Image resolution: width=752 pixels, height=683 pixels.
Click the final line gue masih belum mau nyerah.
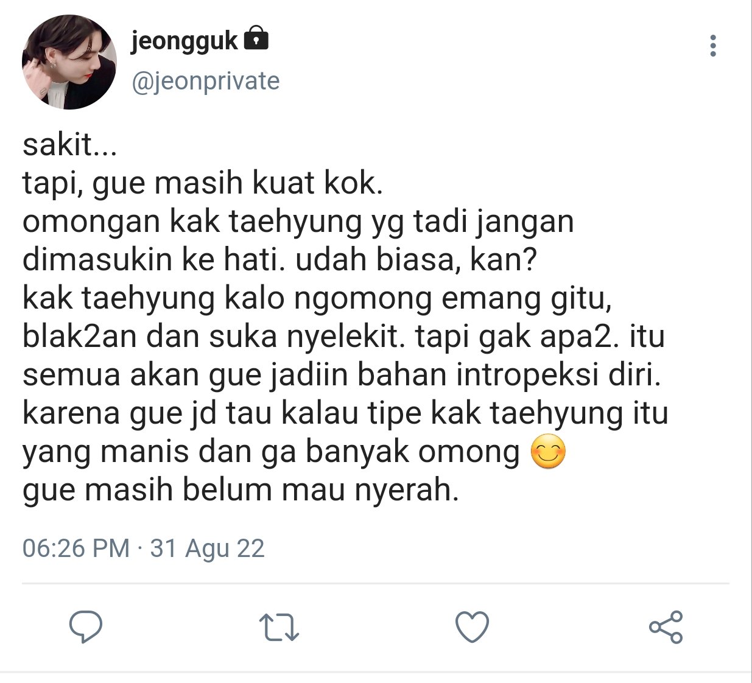241,489
